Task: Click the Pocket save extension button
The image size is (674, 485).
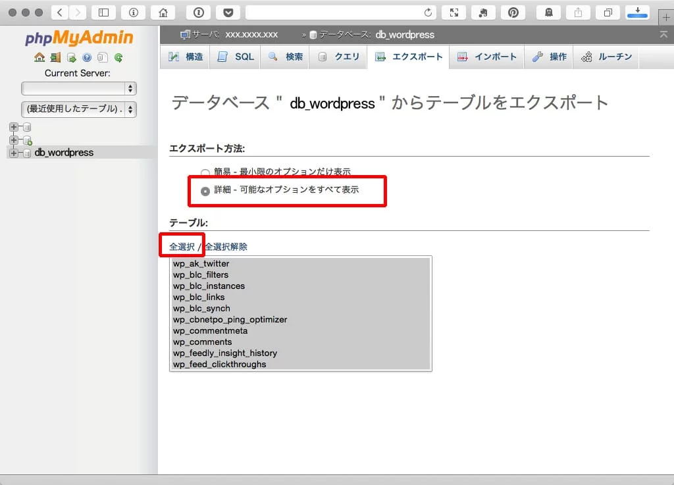Action: (228, 13)
